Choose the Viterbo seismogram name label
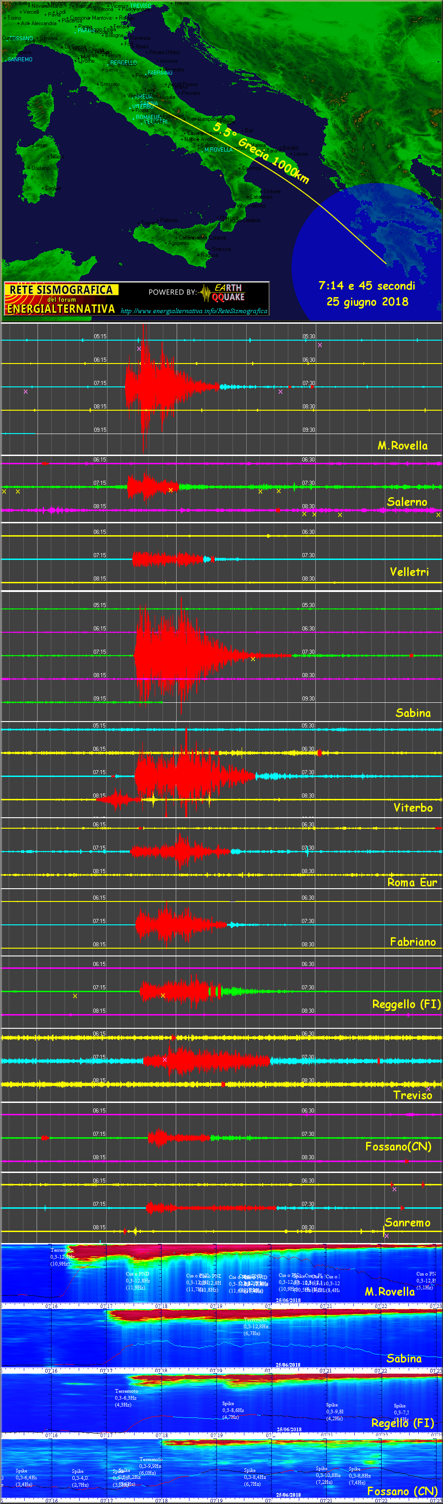The width and height of the screenshot is (443, 1504). click(413, 808)
